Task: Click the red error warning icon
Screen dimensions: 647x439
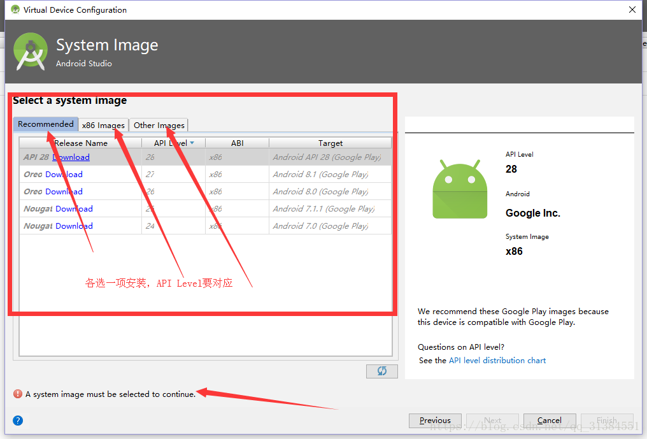Action: pos(18,394)
